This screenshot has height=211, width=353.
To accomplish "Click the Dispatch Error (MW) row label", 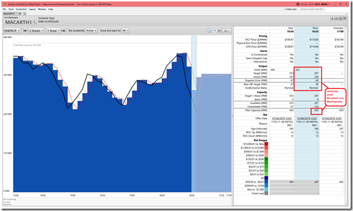I will click(x=256, y=80).
